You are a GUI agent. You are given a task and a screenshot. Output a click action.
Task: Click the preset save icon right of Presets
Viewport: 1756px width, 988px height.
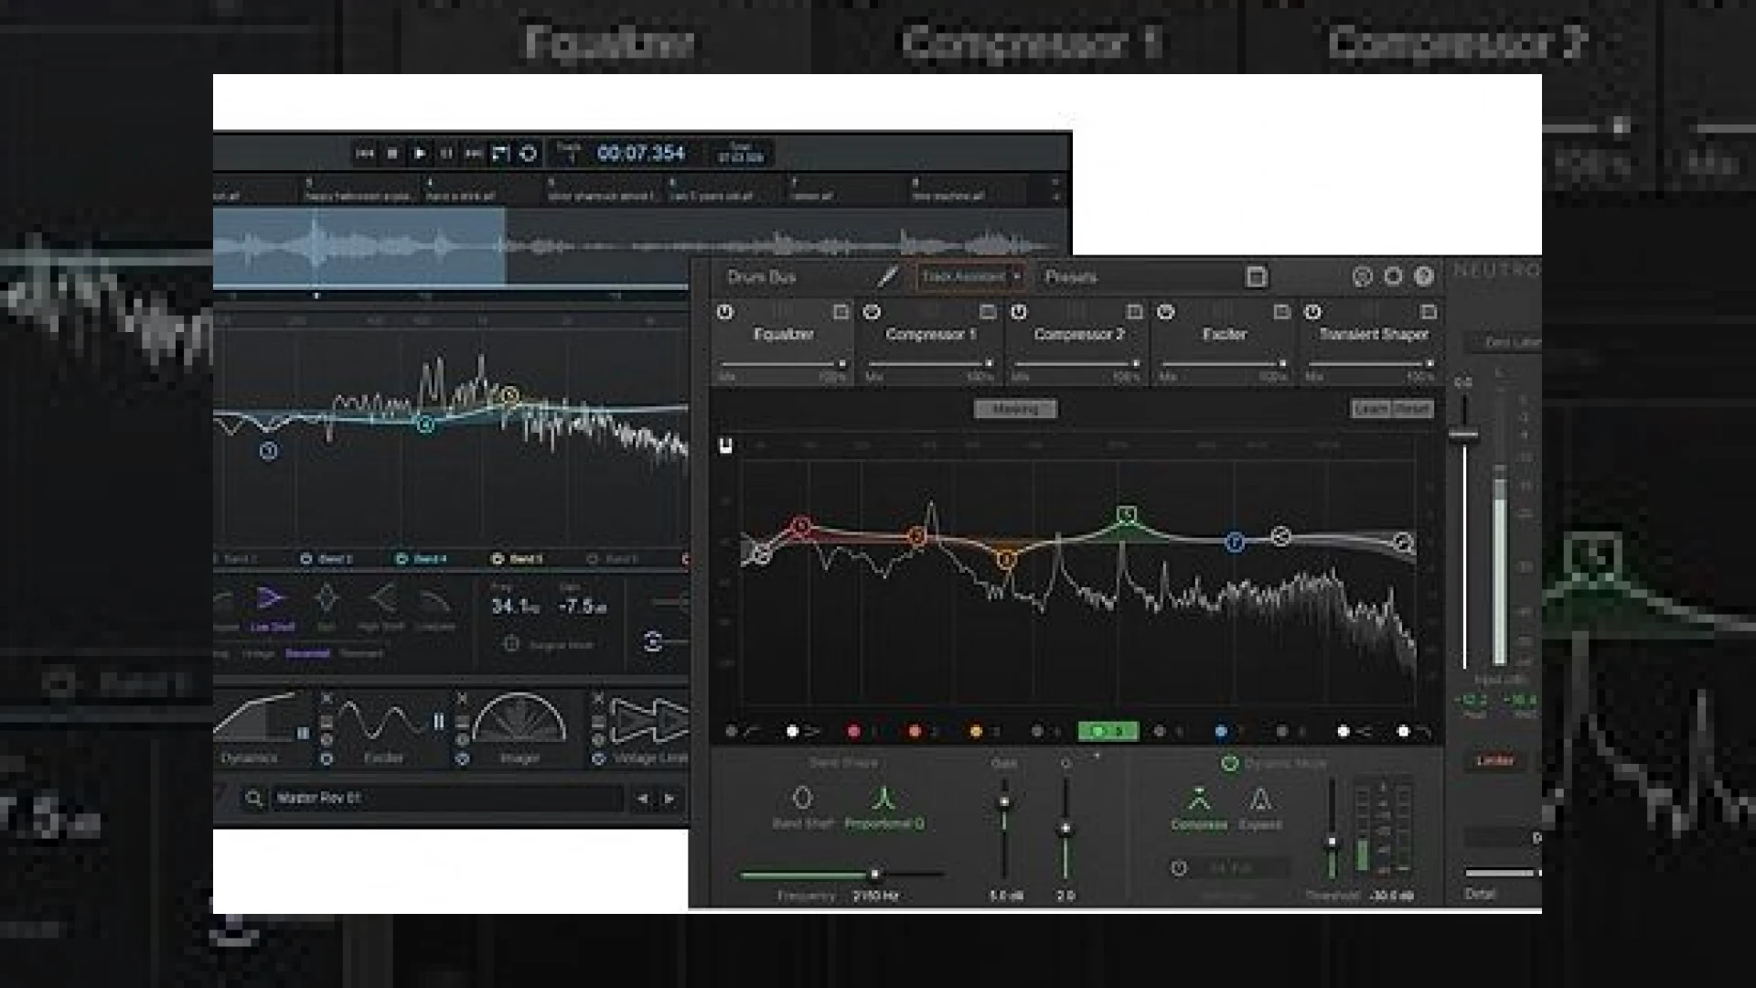[1256, 276]
